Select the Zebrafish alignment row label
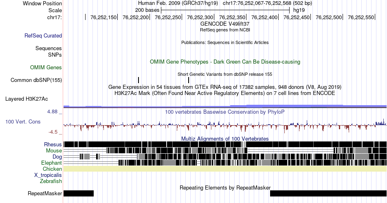Image resolution: width=387 pixels, height=203 pixels. 51,181
